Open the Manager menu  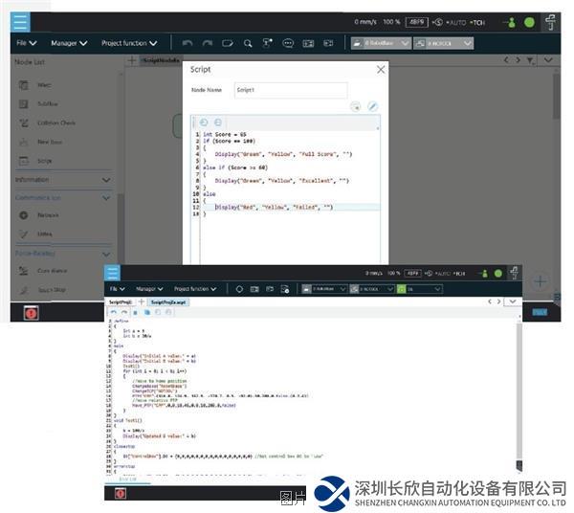(69, 43)
